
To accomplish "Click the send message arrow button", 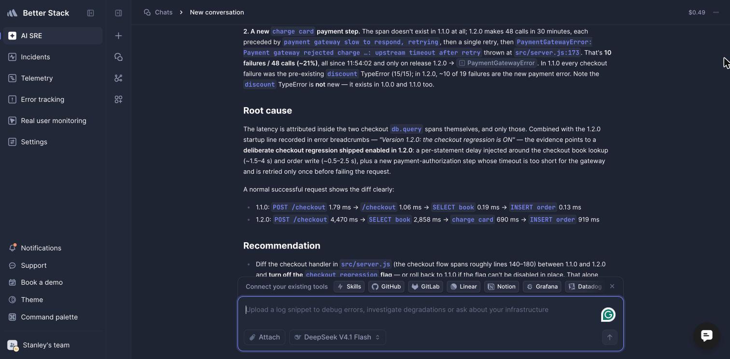I will coord(609,337).
